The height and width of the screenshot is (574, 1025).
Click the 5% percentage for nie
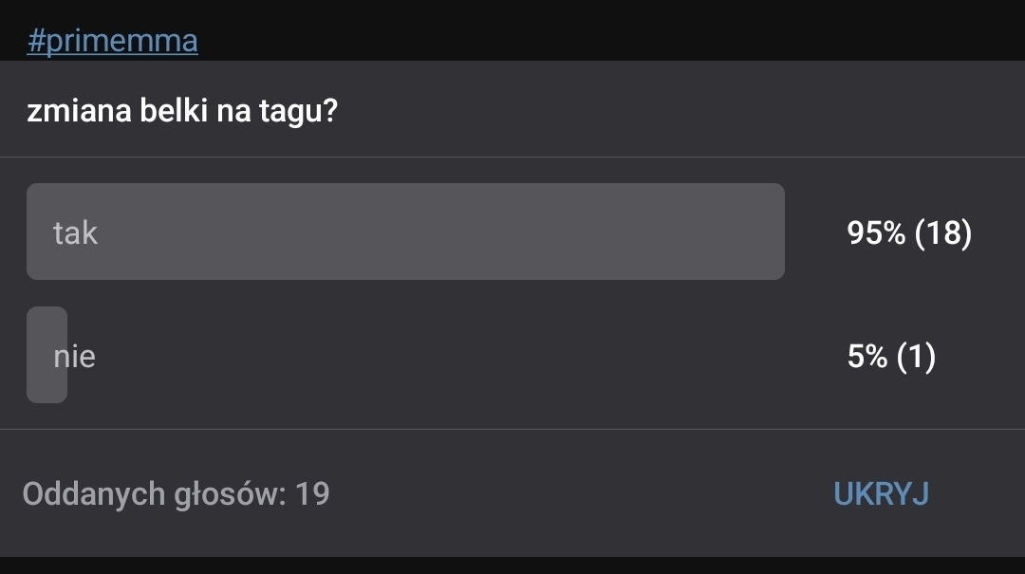[867, 357]
